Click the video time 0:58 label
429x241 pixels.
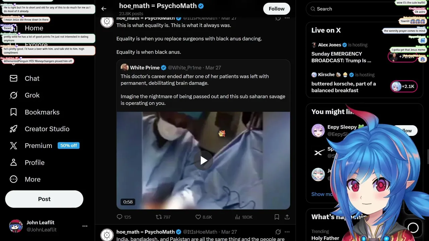click(128, 202)
